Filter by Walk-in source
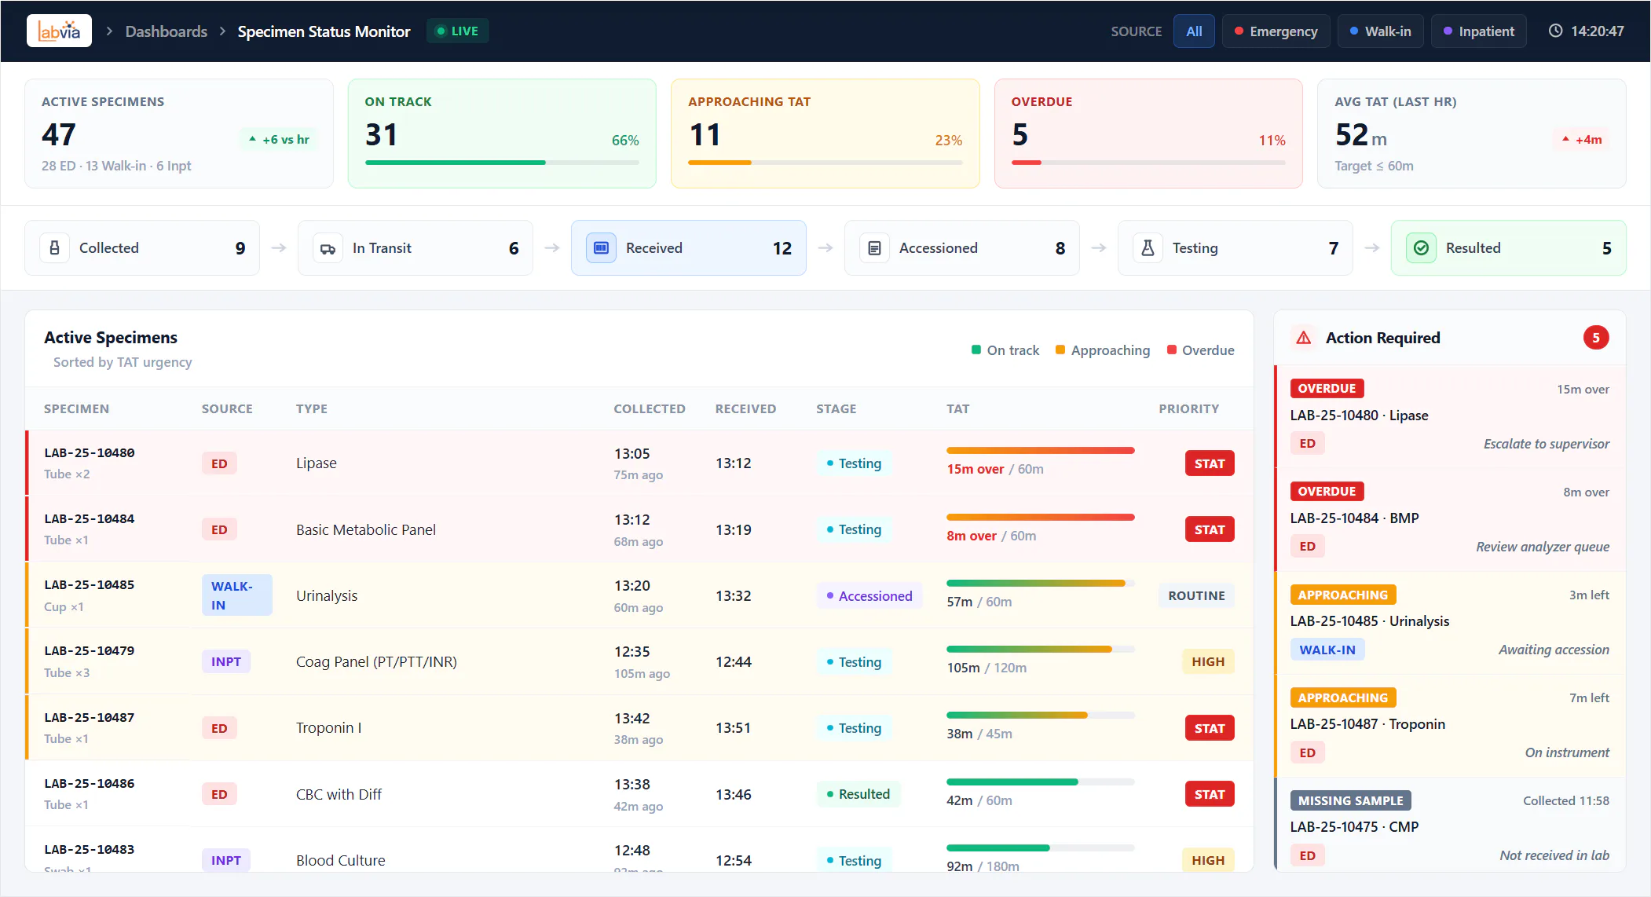 pyautogui.click(x=1380, y=31)
